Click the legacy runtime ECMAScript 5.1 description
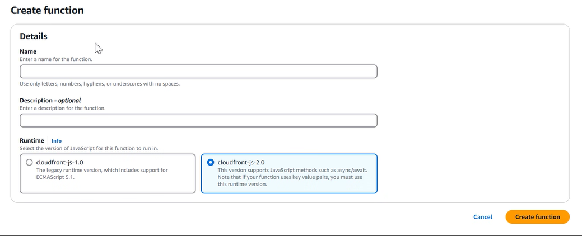The height and width of the screenshot is (236, 582). click(x=101, y=173)
